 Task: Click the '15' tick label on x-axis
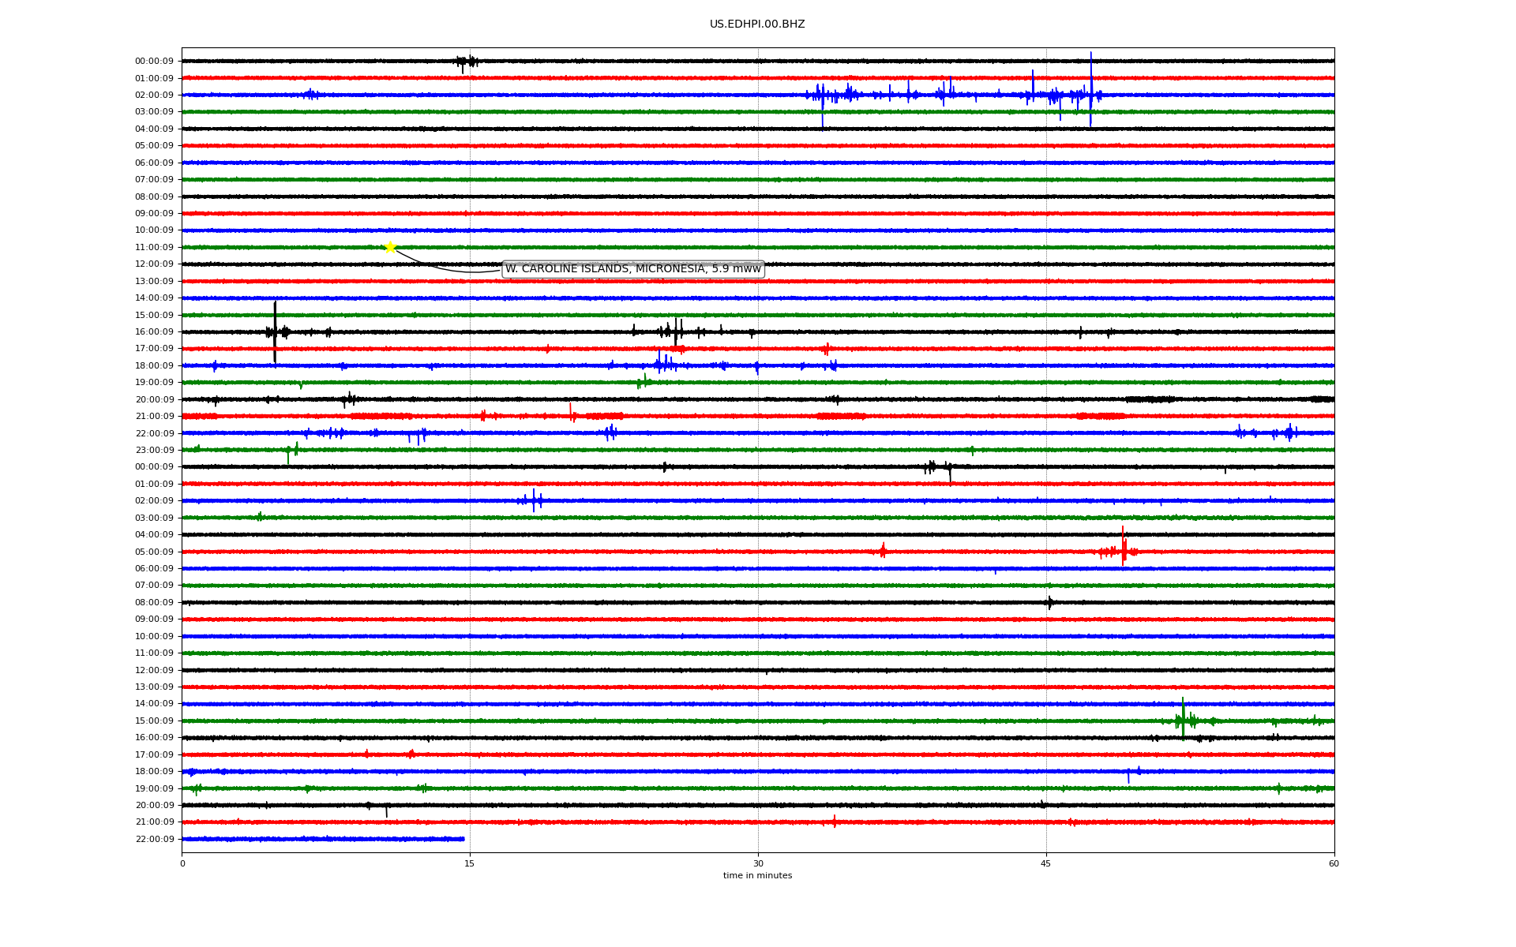click(470, 863)
